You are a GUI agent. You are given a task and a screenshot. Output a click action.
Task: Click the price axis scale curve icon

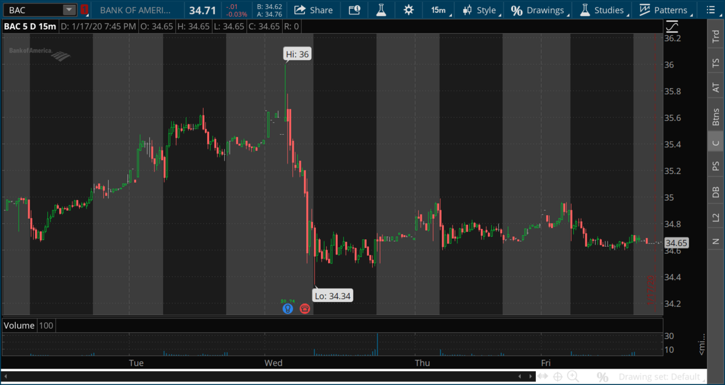[672, 27]
